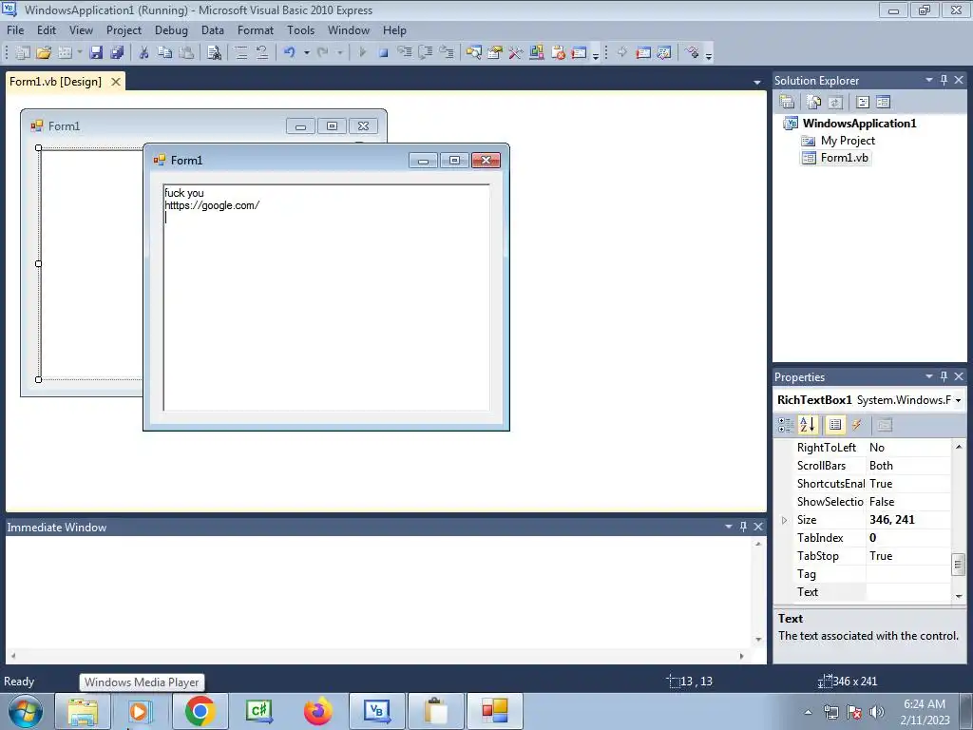Toggle auto-hide pin on Solution Explorer
973x730 pixels.
(x=944, y=80)
